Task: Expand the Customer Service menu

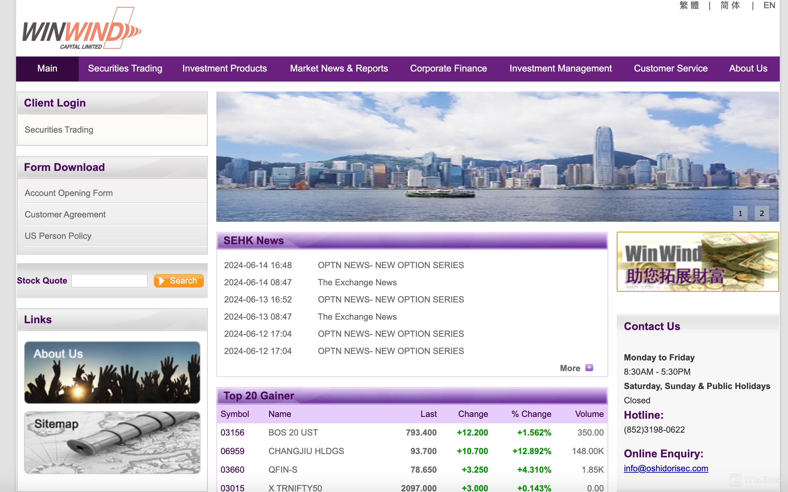Action: coord(670,69)
